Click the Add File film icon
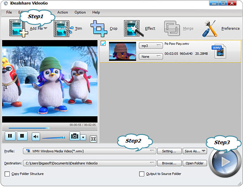The height and width of the screenshot is (187, 243). click(19, 28)
